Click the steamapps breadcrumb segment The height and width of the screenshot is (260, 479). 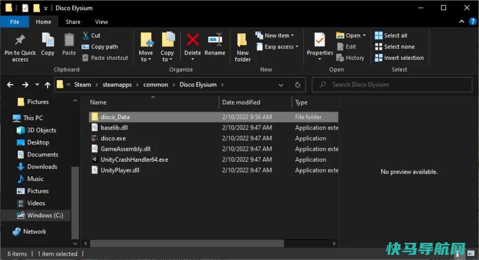(x=117, y=85)
